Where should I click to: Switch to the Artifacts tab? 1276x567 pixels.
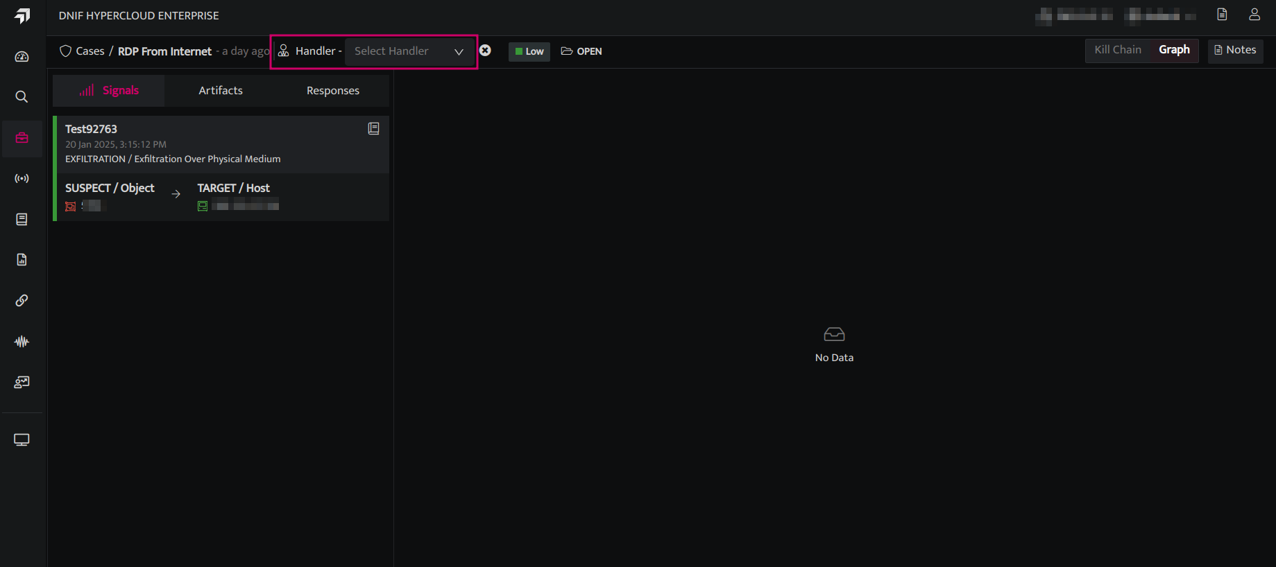(221, 91)
